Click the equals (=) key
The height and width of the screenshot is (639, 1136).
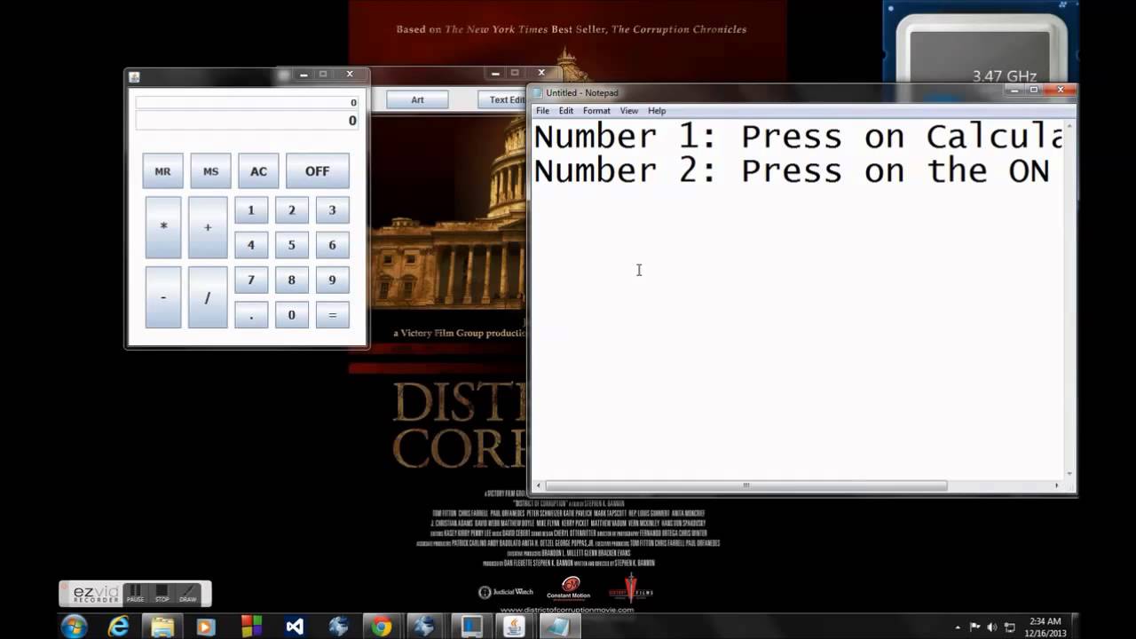click(333, 315)
